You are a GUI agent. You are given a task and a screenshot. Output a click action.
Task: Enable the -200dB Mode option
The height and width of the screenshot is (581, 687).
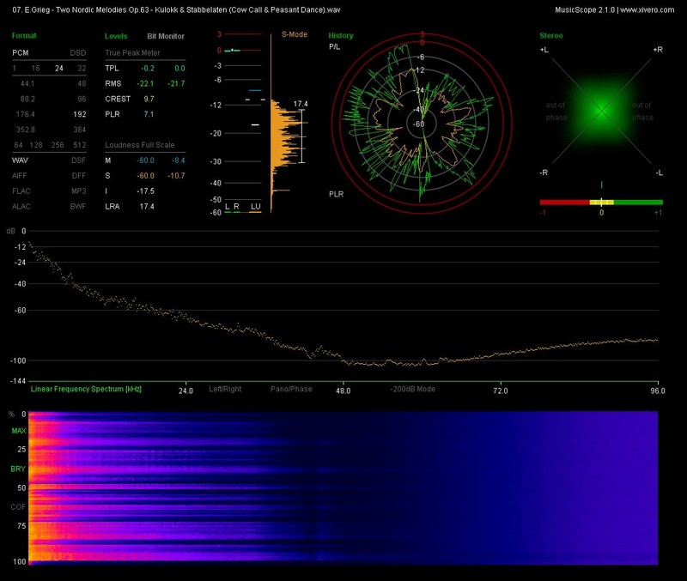(413, 389)
